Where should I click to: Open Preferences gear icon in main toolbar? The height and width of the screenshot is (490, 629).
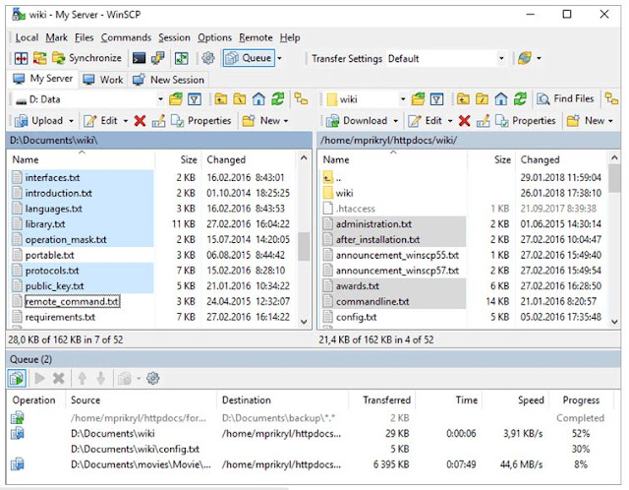point(207,59)
